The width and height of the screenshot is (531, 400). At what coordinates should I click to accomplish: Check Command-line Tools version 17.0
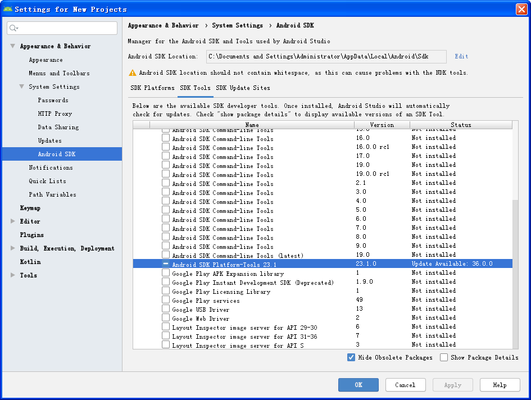(166, 156)
